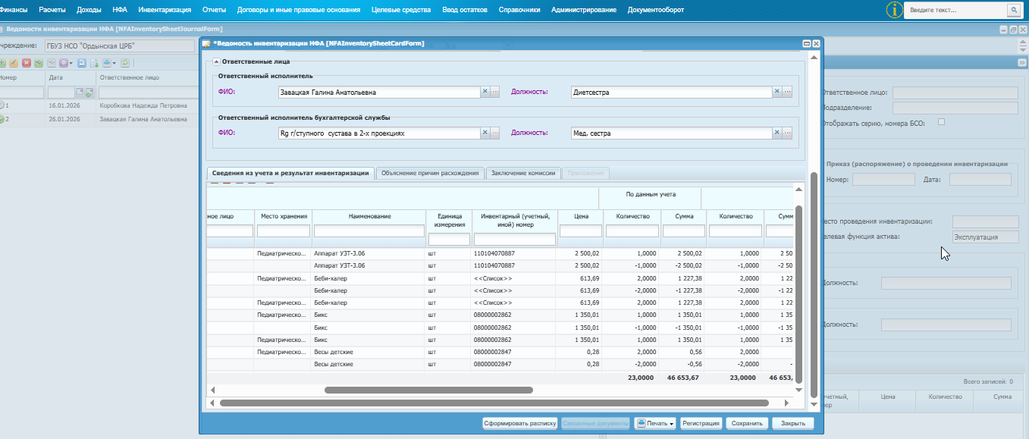Open lookup for Мед. сестра position
This screenshot has width=1029, height=439.
point(787,133)
